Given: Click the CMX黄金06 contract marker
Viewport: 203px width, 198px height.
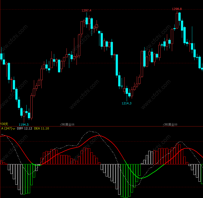Looking at the screenshot, I should [67, 124].
